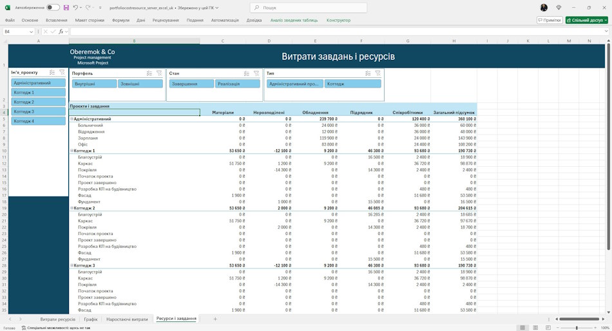Select Коттедж 1 in the project slicer

[38, 93]
